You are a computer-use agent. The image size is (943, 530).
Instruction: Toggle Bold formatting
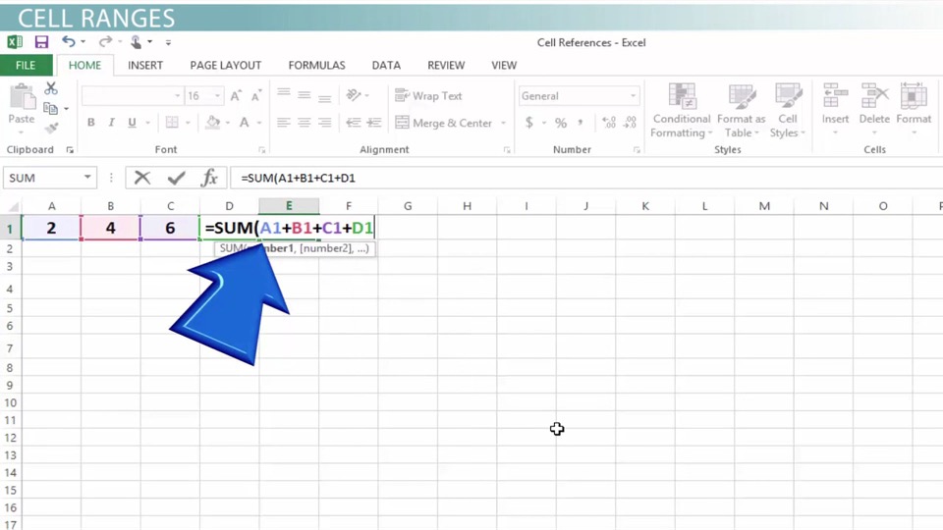point(91,123)
